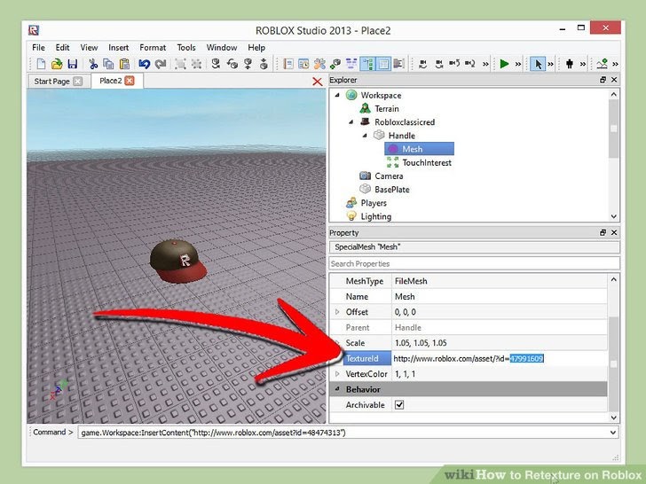The height and width of the screenshot is (484, 646).
Task: Click the Ungroup selection icon
Action: (x=196, y=64)
